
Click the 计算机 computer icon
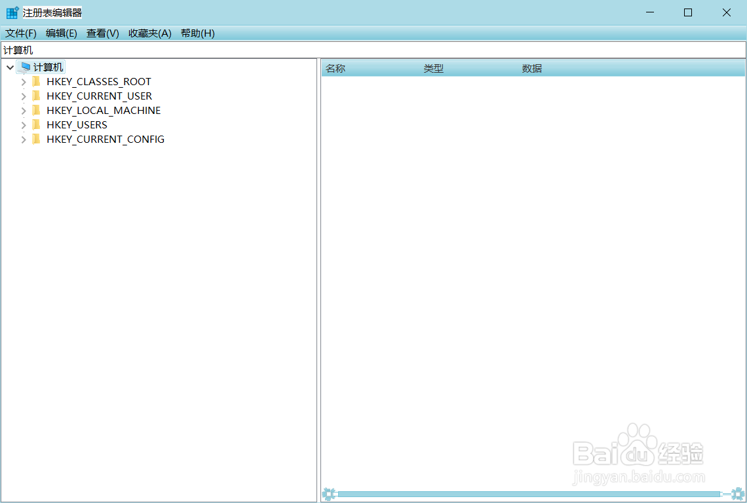coord(26,67)
